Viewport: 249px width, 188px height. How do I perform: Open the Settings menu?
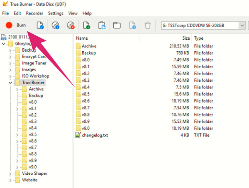tap(56, 13)
